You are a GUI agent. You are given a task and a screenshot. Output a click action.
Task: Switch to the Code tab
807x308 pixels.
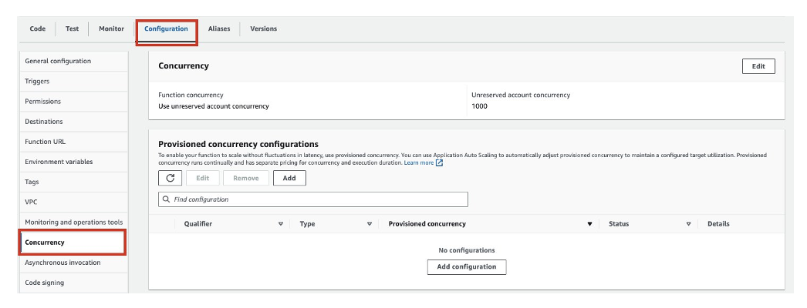click(x=37, y=29)
